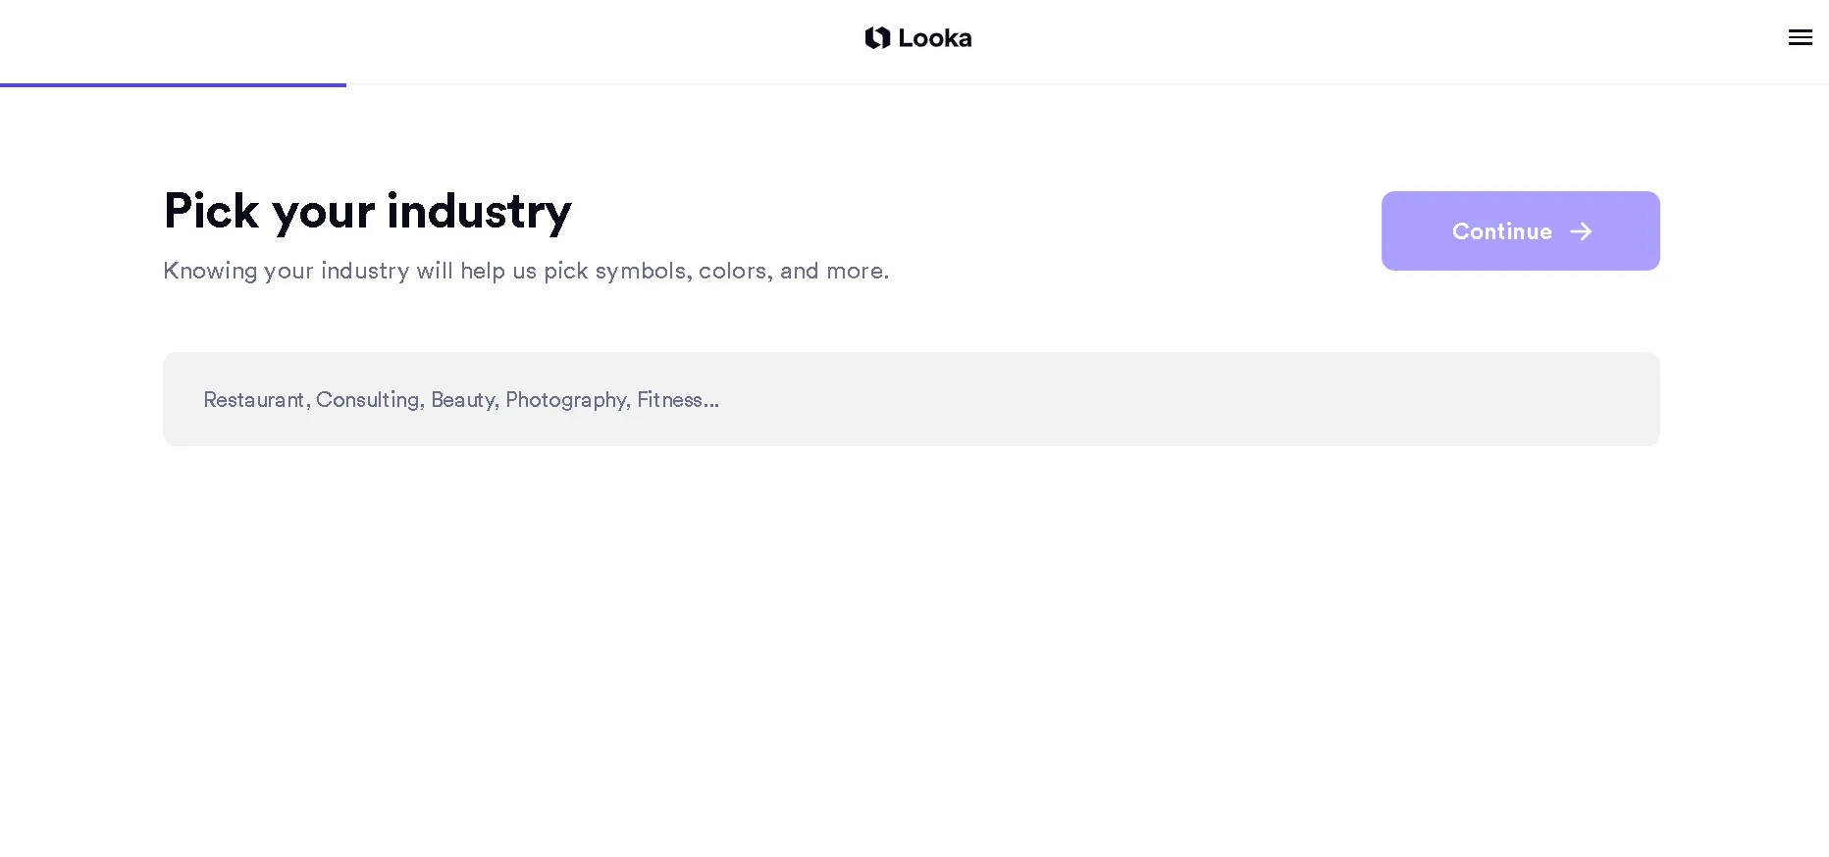Click the word "industry" in the main heading
The height and width of the screenshot is (857, 1829).
coord(479,212)
